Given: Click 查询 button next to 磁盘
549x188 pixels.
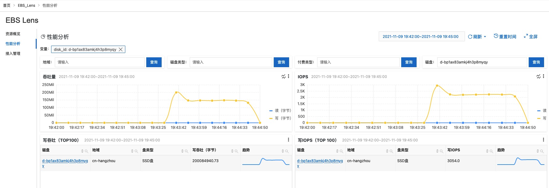Looking at the screenshot, I should pyautogui.click(x=536, y=62).
